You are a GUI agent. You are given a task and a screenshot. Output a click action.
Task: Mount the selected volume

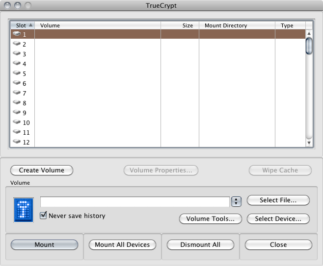tap(44, 244)
